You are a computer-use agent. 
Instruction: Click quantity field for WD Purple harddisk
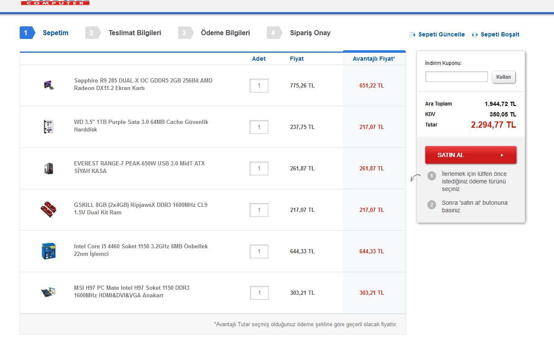click(x=259, y=127)
